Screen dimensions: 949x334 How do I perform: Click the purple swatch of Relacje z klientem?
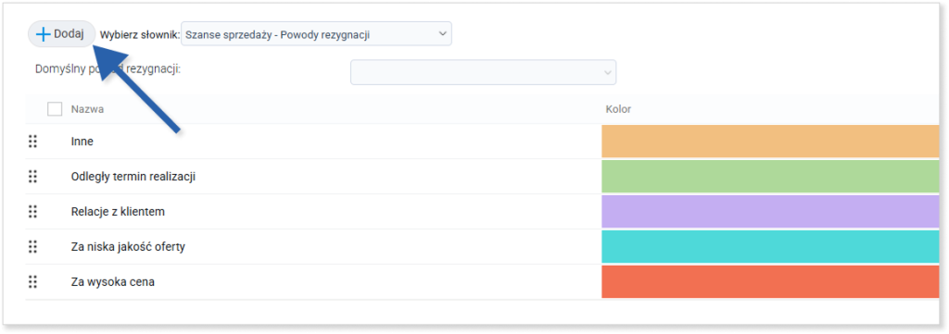[770, 211]
